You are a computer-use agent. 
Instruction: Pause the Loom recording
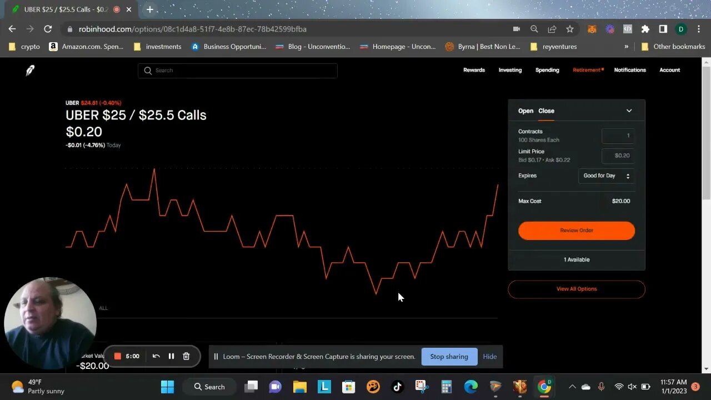click(171, 356)
